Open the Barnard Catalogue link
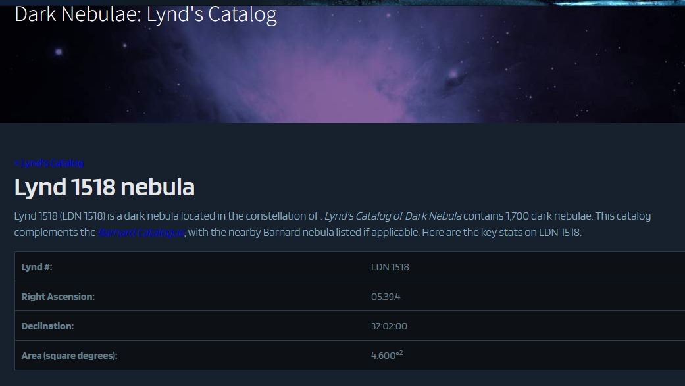This screenshot has width=685, height=386. point(141,233)
